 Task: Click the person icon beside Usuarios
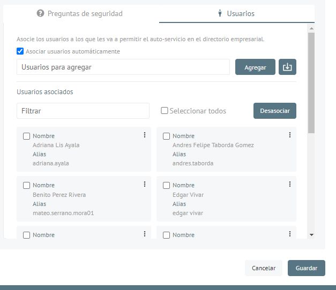click(x=220, y=13)
